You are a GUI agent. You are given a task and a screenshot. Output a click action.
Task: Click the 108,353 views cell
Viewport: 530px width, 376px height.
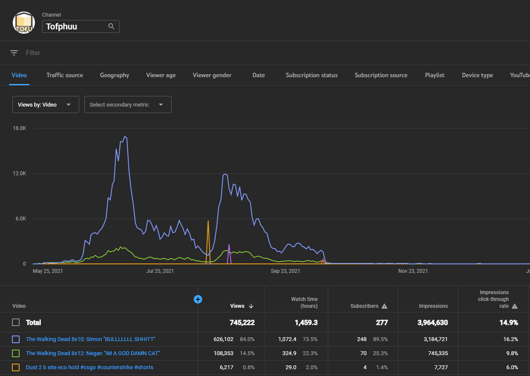click(x=223, y=353)
